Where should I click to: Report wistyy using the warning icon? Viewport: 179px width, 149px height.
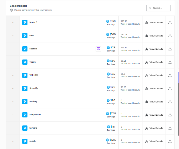tap(170, 62)
